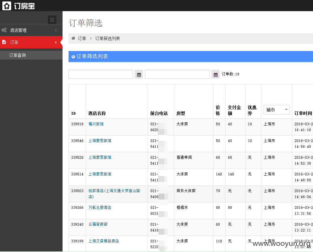Open the 万航主题酒店 link
The height and width of the screenshot is (252, 313).
click(x=100, y=207)
